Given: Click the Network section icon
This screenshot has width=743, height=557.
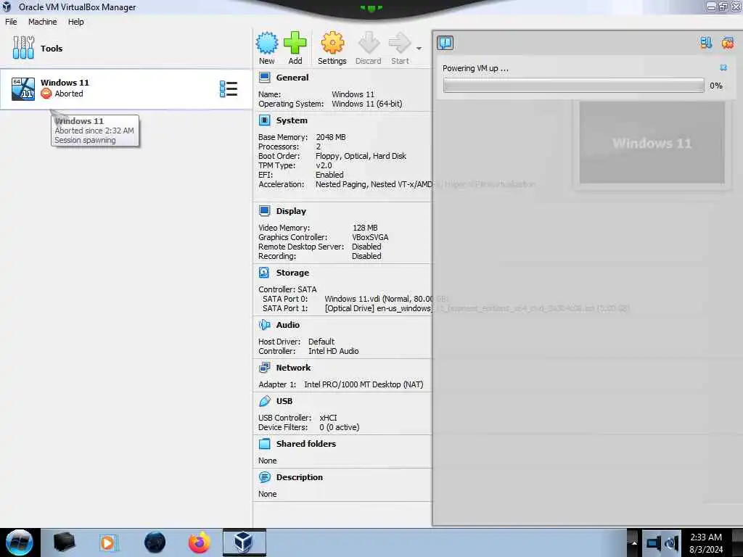Looking at the screenshot, I should coord(264,368).
